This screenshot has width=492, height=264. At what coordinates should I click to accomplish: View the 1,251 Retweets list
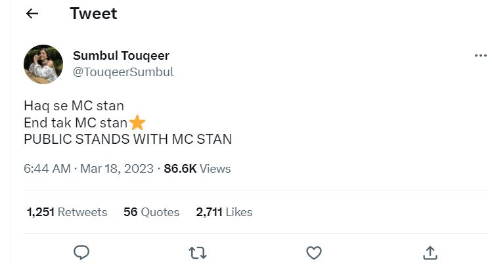tap(67, 212)
